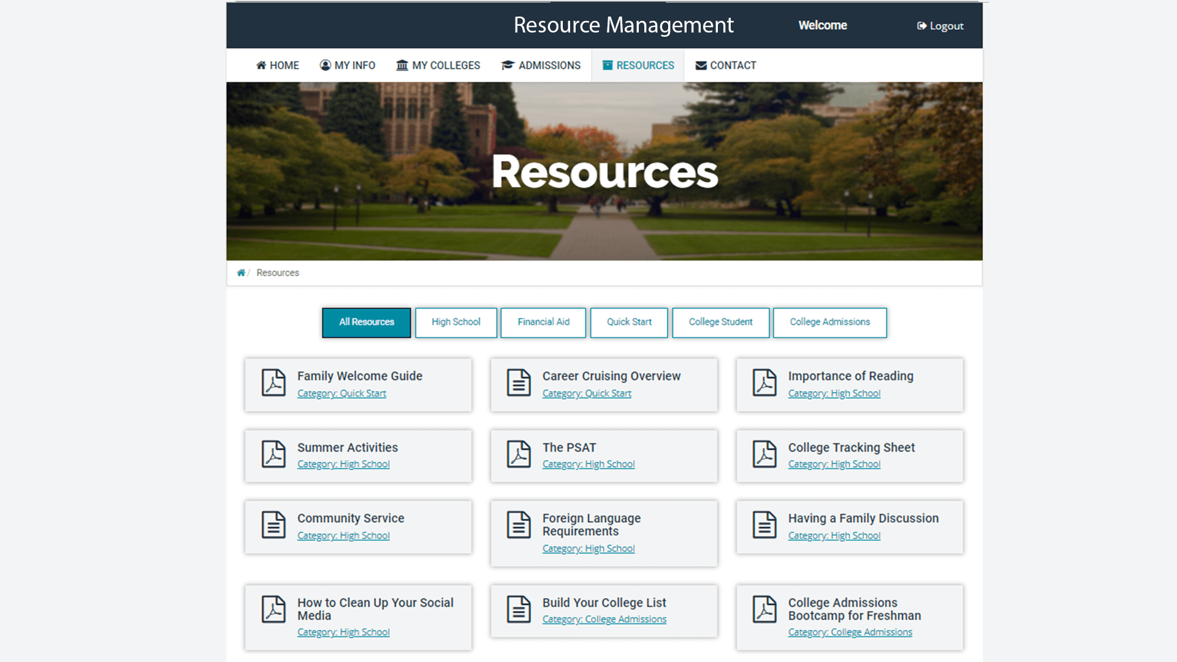
Task: Open Community Service resource title
Action: coord(351,518)
